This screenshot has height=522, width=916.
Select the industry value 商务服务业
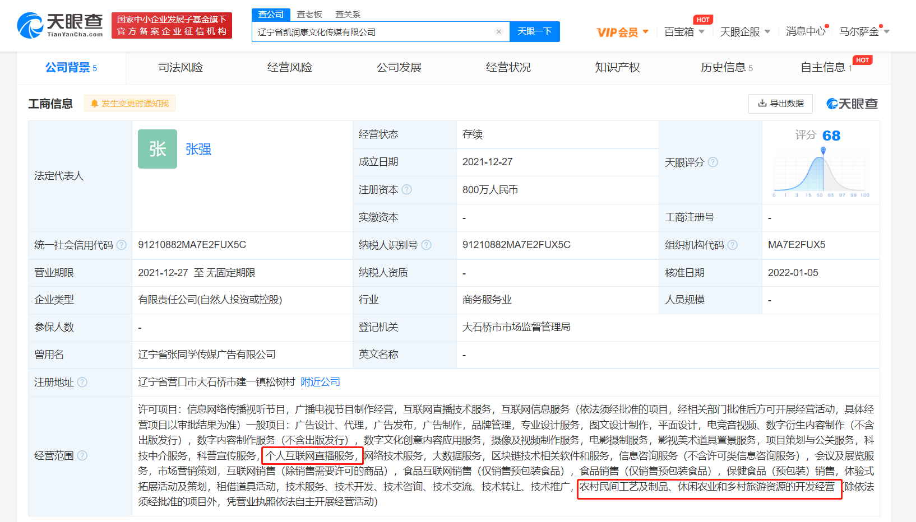click(x=487, y=300)
